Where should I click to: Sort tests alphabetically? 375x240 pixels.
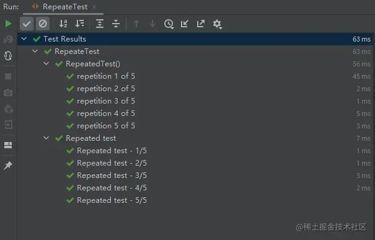click(63, 24)
